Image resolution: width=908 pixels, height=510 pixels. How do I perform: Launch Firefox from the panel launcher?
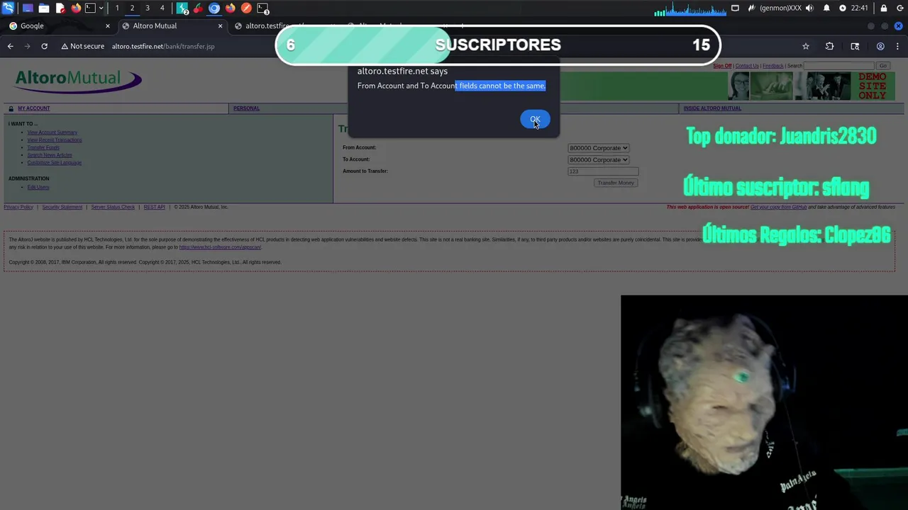tap(76, 8)
